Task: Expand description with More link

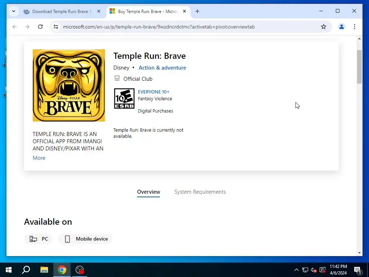Action: tap(39, 158)
